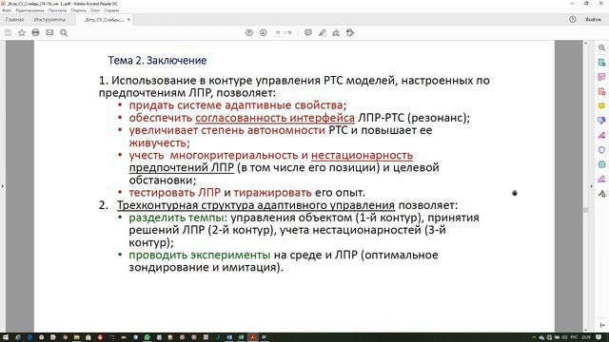The image size is (609, 342).
Task: Open the Help question mark icon
Action: point(573,19)
